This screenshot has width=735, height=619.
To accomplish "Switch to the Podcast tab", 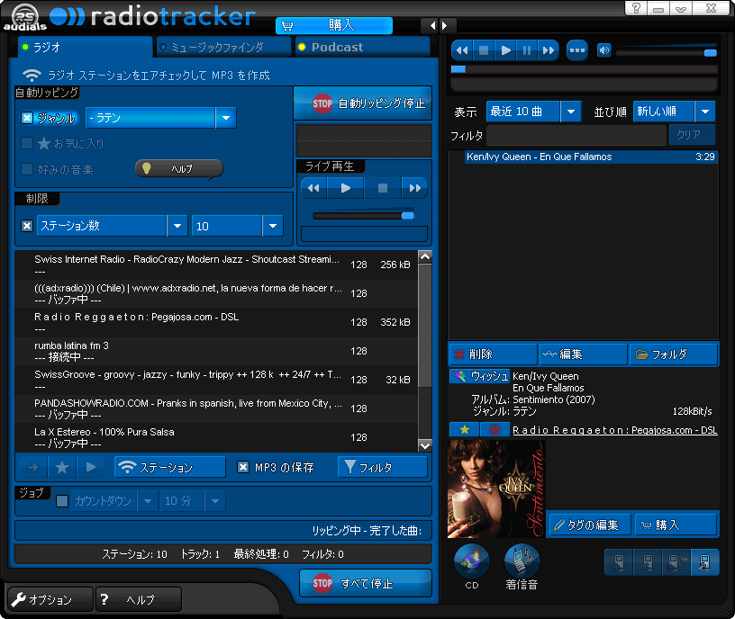I will tap(362, 47).
